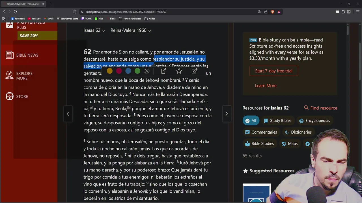Filter resources by Commentaries
362x203 pixels.
click(261, 132)
